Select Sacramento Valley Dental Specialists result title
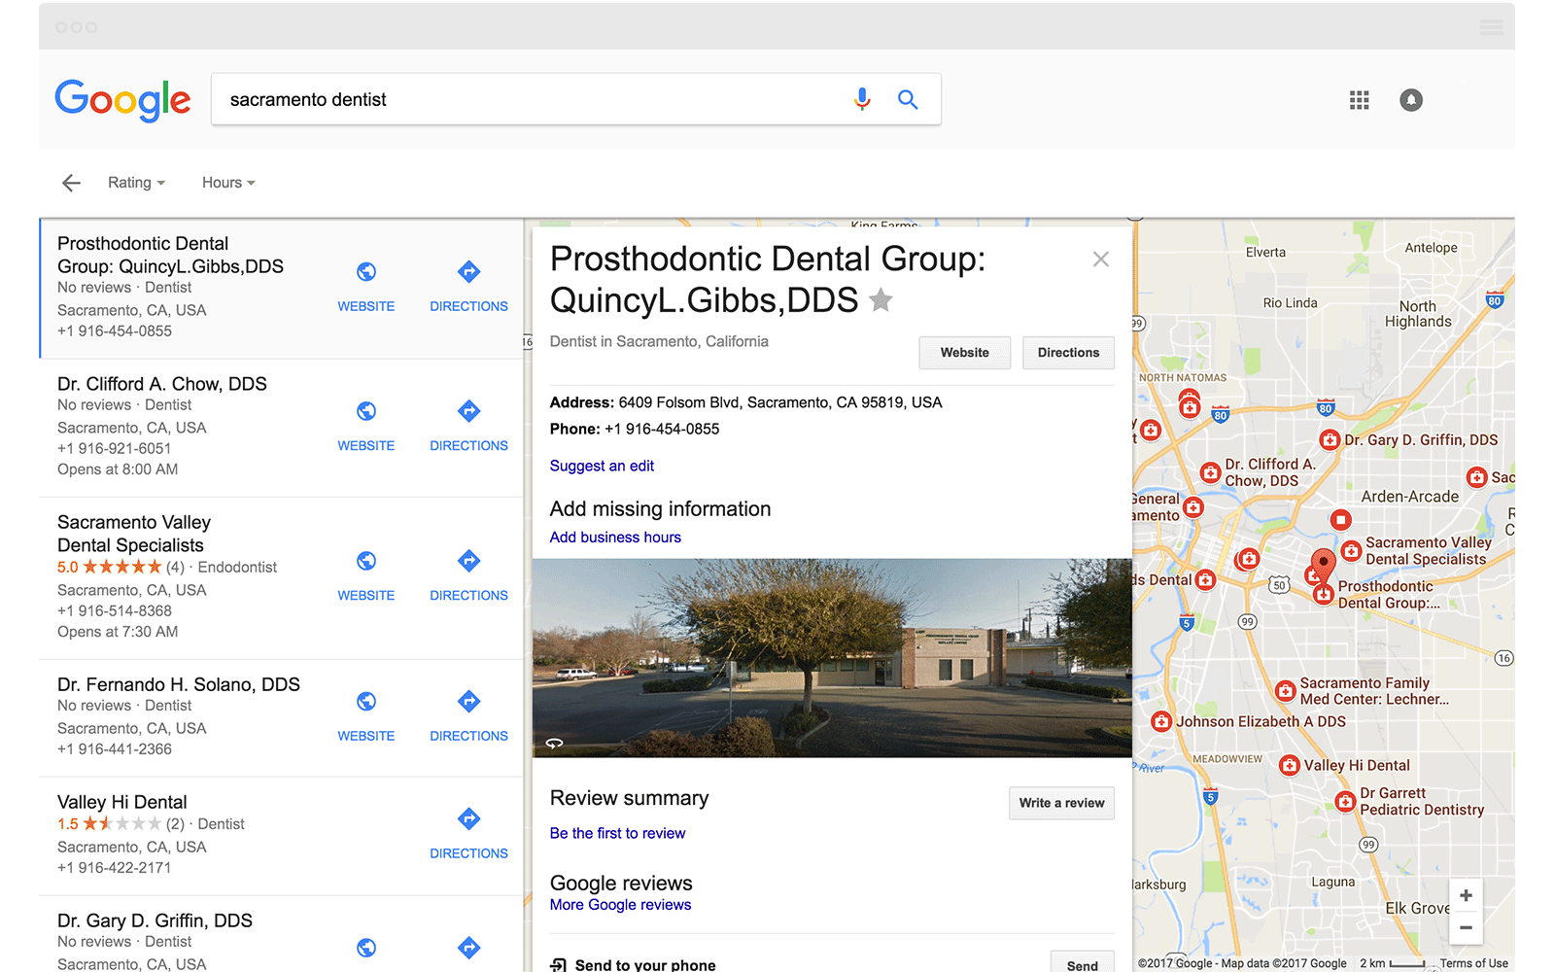The image size is (1555, 972). pos(134,534)
